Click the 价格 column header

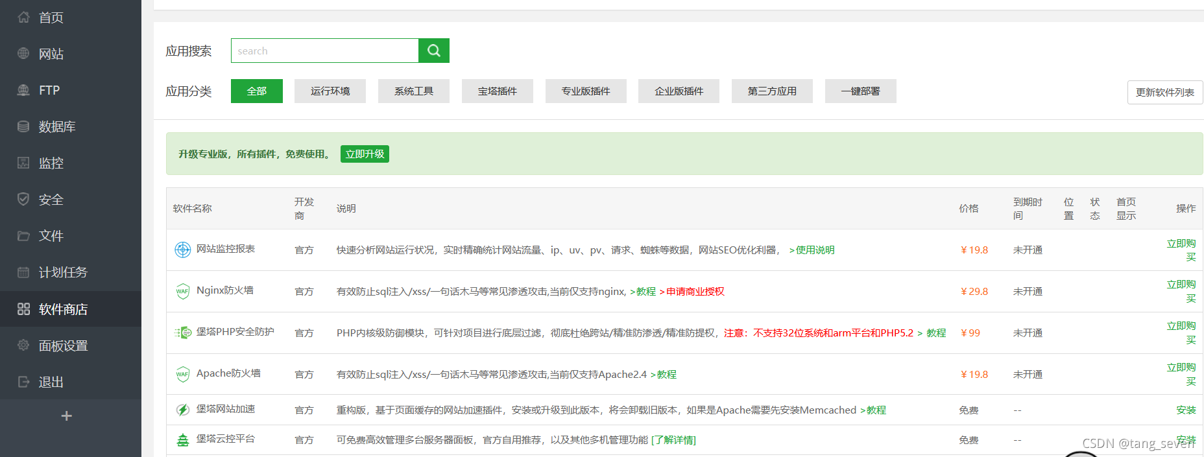click(969, 209)
